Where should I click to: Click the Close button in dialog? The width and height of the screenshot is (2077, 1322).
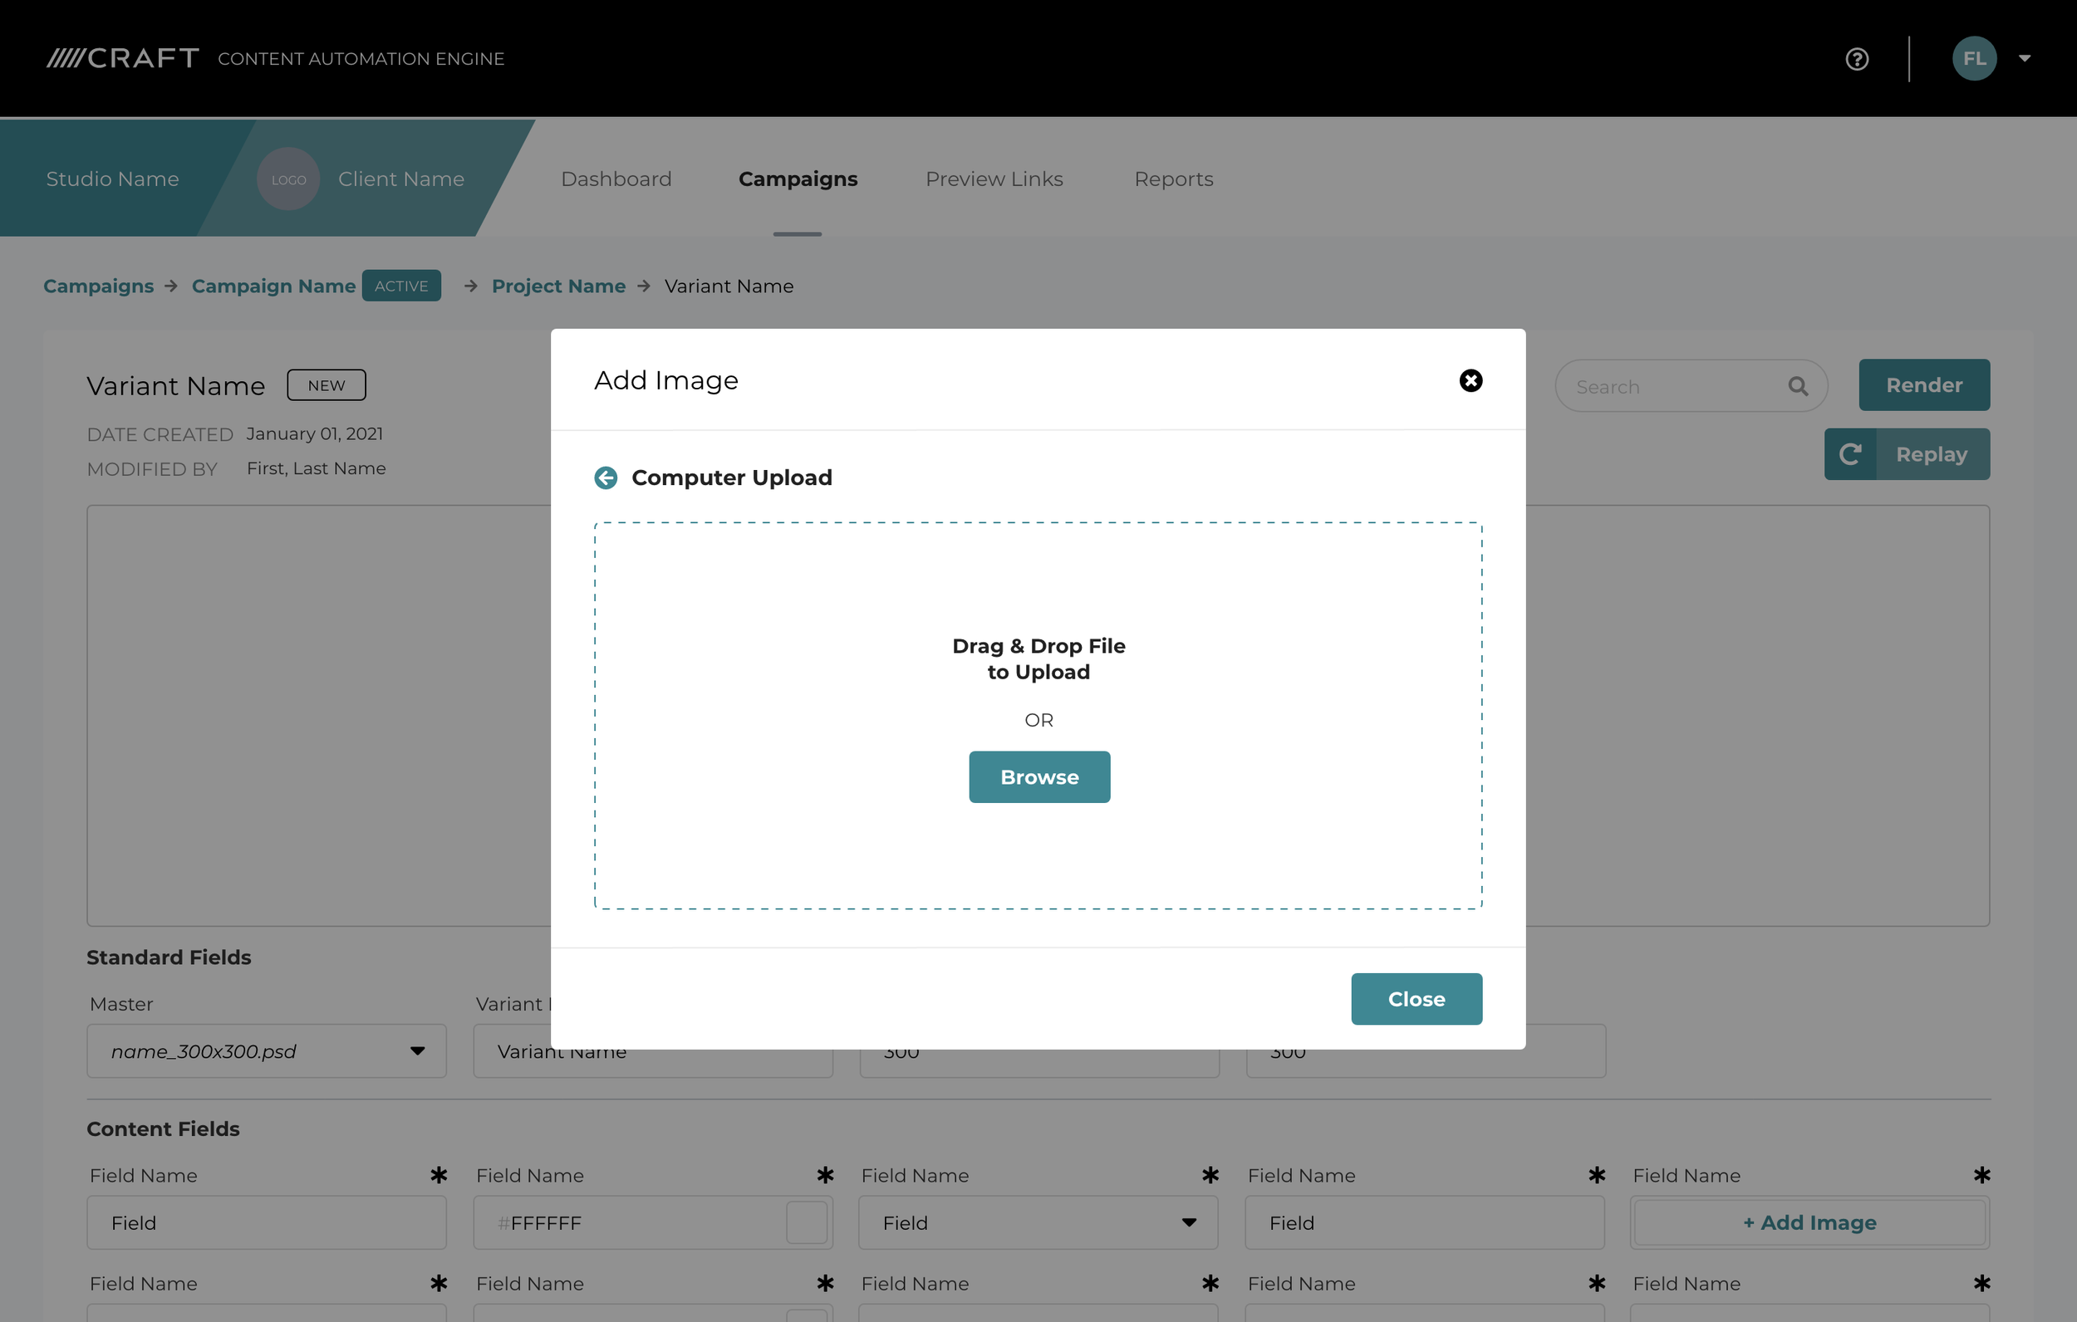click(1416, 999)
